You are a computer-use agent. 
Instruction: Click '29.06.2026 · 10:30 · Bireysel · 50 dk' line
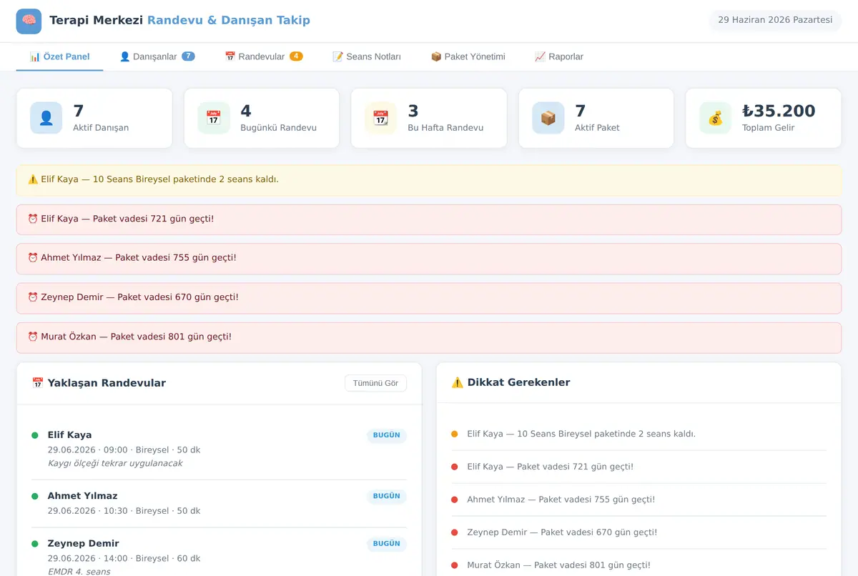coord(124,511)
